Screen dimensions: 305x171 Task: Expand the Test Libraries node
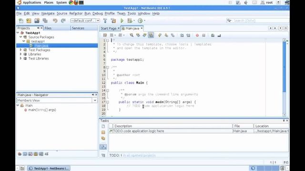click(x=21, y=58)
